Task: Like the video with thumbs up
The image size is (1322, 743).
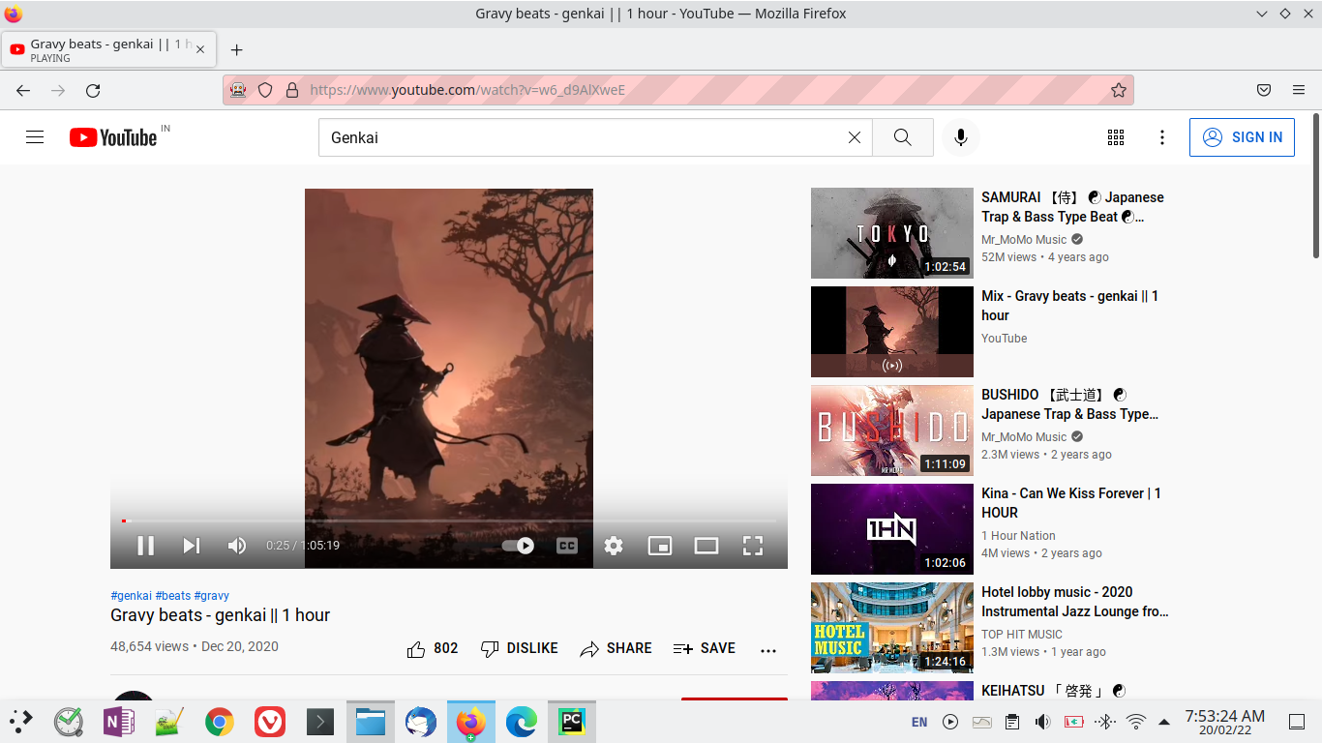Action: pos(432,649)
